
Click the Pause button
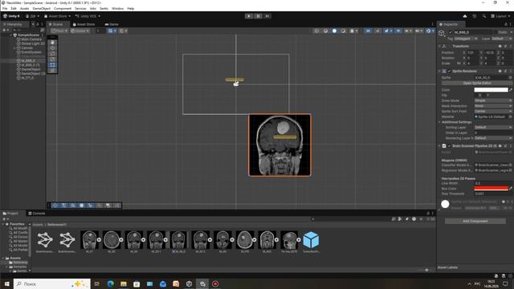258,16
